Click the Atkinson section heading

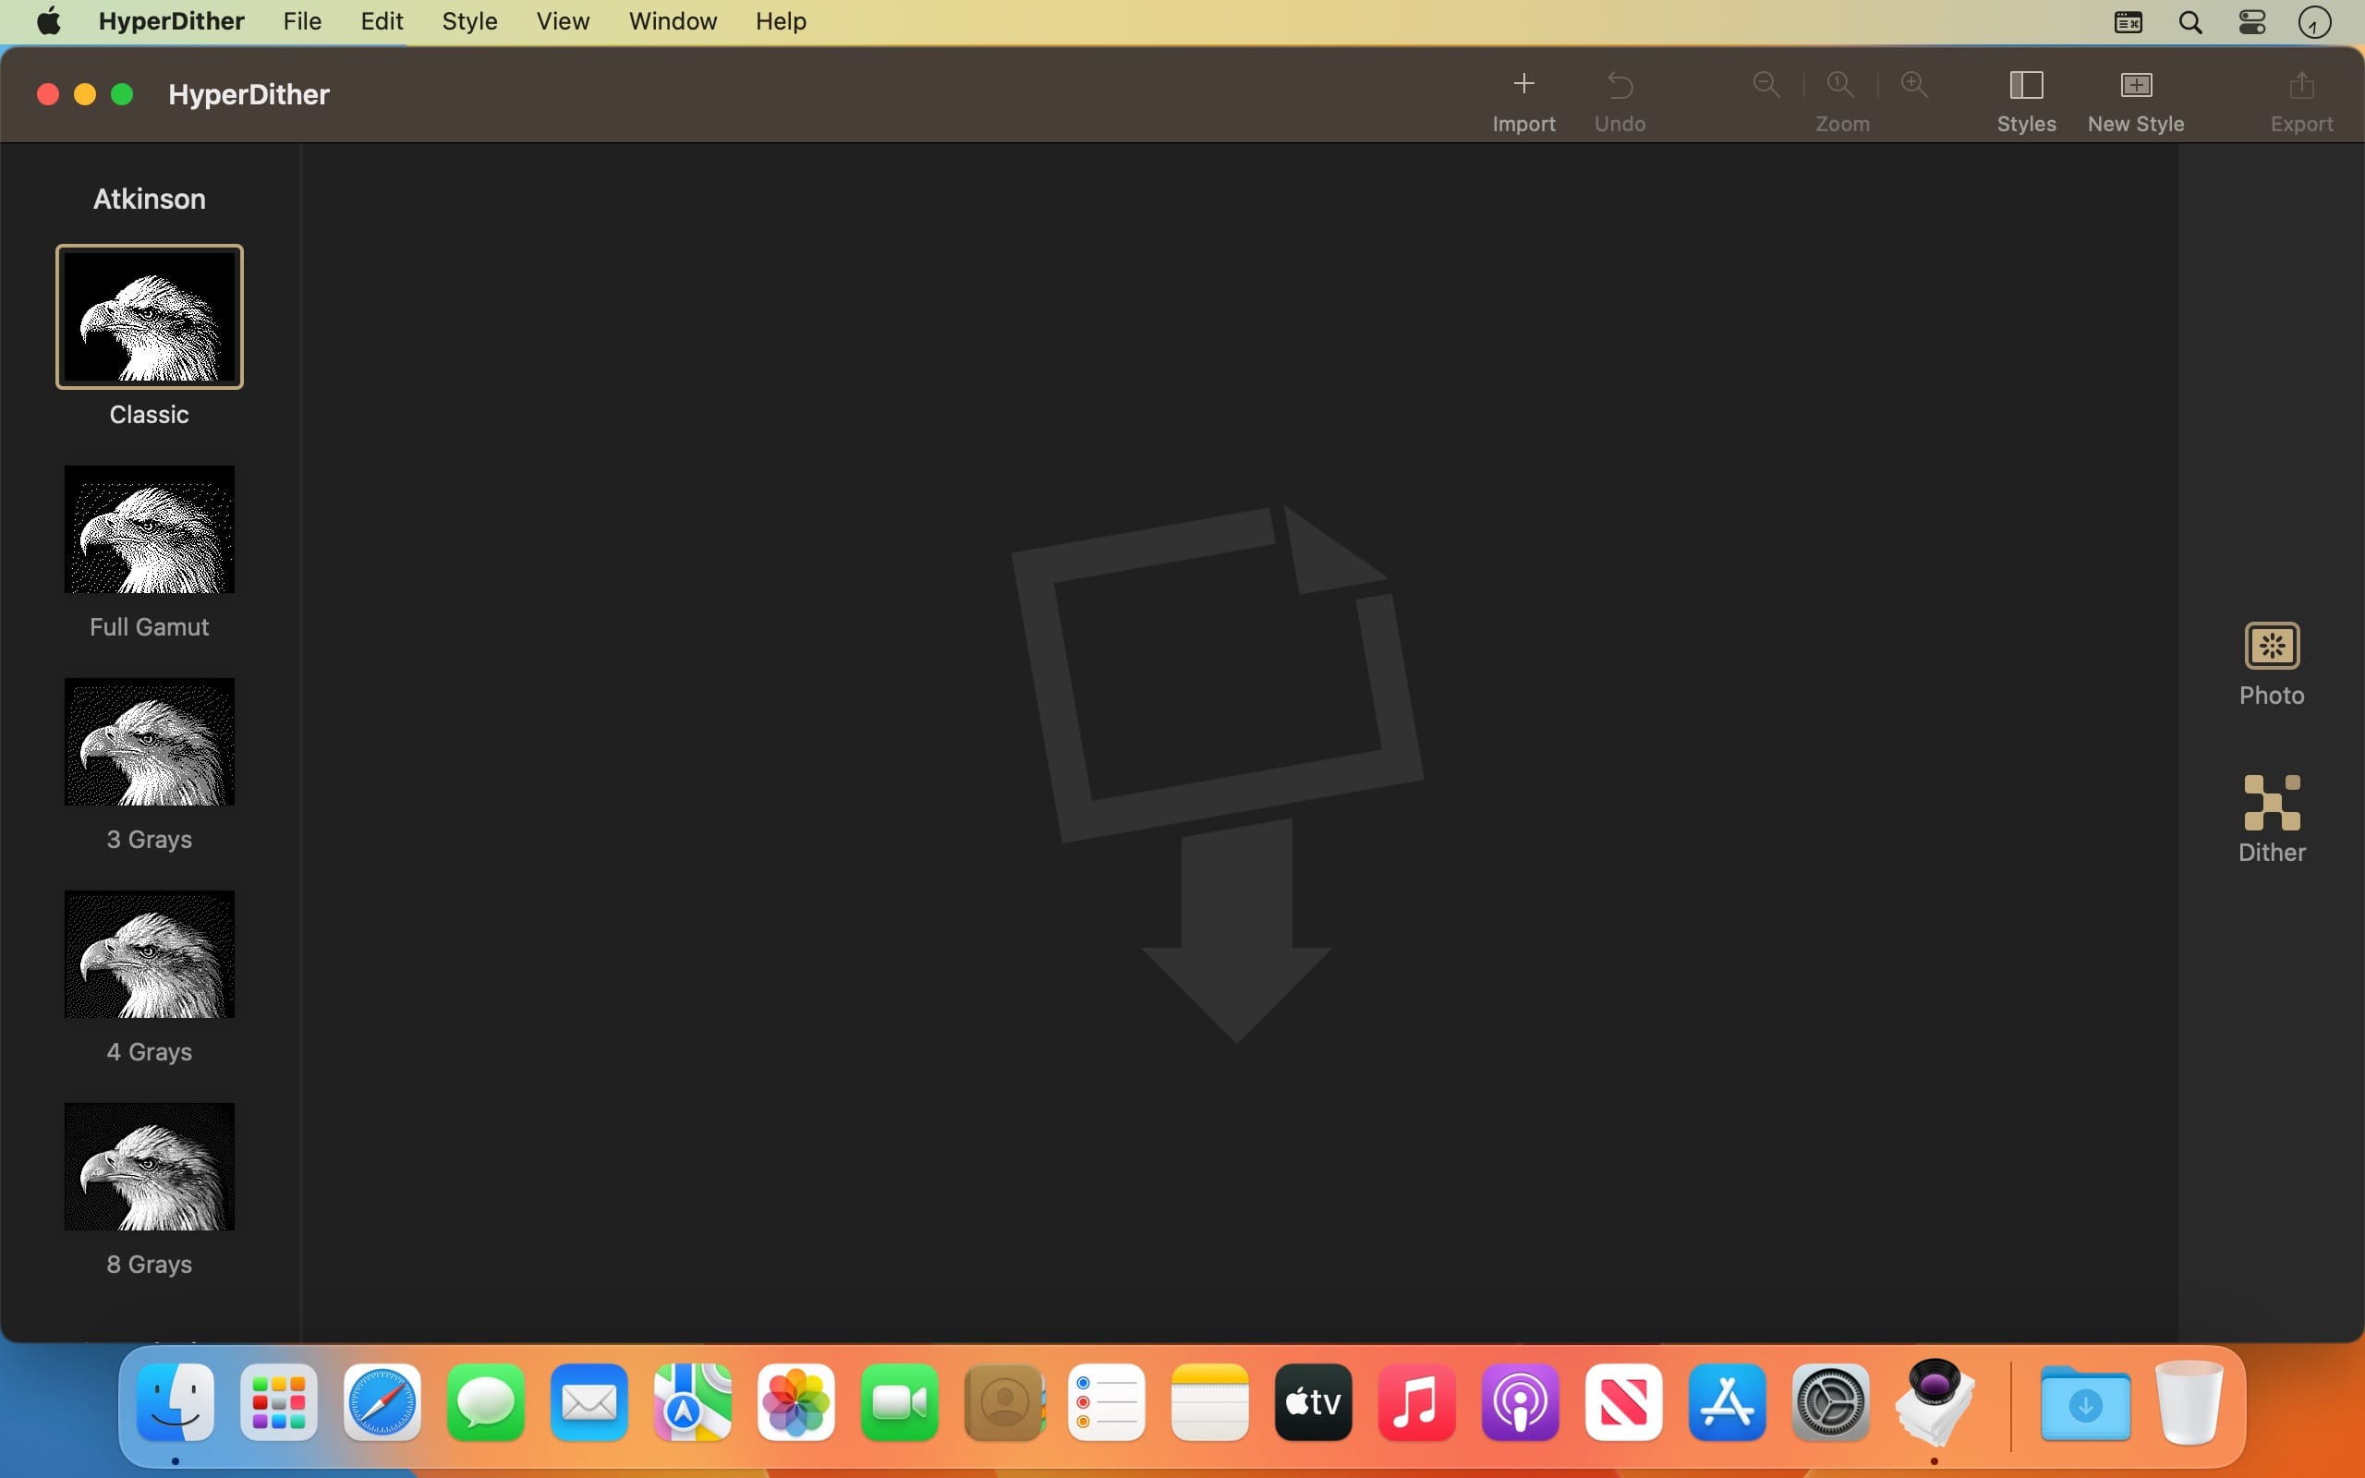click(x=150, y=199)
